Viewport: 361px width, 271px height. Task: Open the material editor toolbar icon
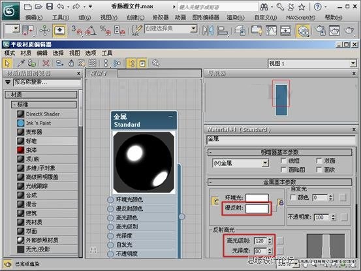pyautogui.click(x=303, y=31)
